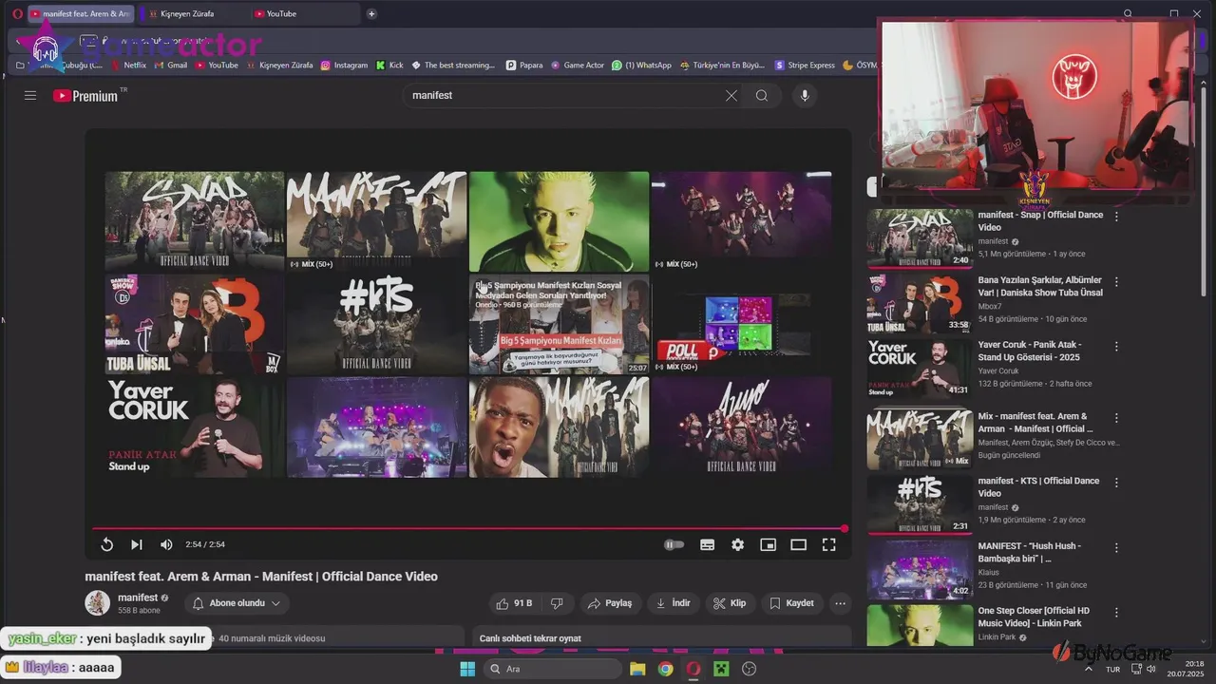Open the manifest channel name link
This screenshot has width=1216, height=684.
[138, 598]
